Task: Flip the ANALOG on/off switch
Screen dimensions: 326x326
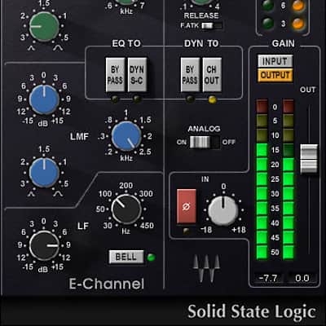Action: click(205, 142)
